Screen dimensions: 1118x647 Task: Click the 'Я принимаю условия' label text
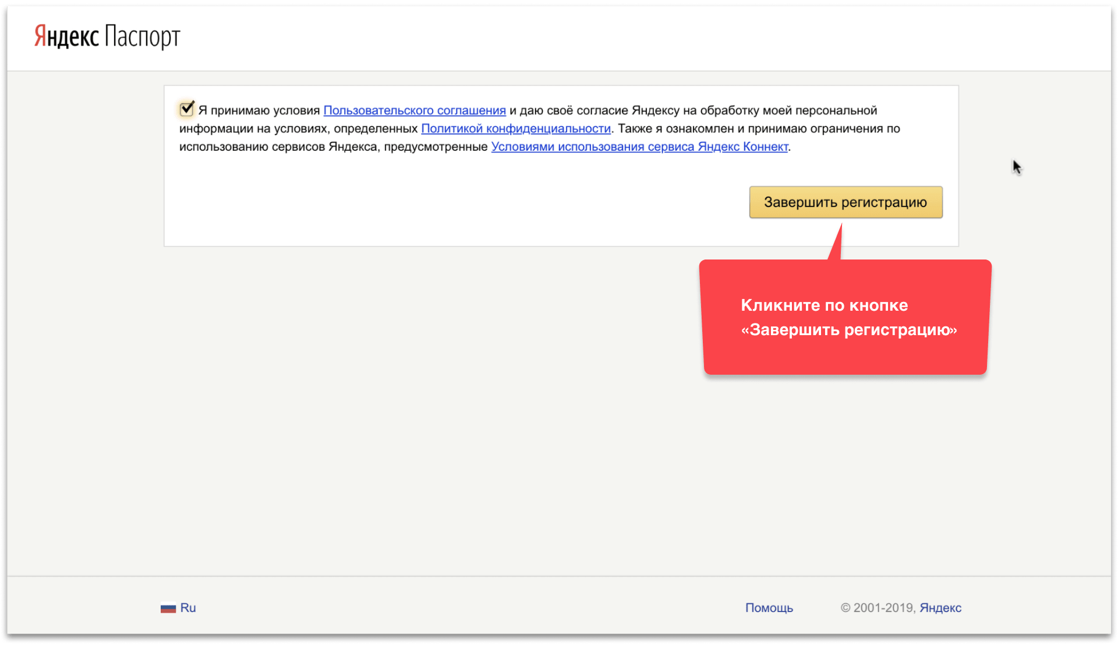pos(259,111)
